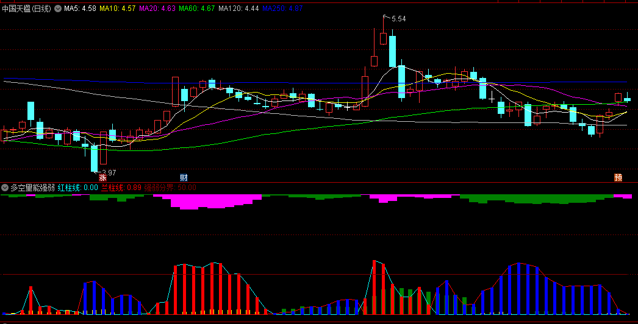
Task: Click the MA120: 4.44 label
Action: coord(239,9)
